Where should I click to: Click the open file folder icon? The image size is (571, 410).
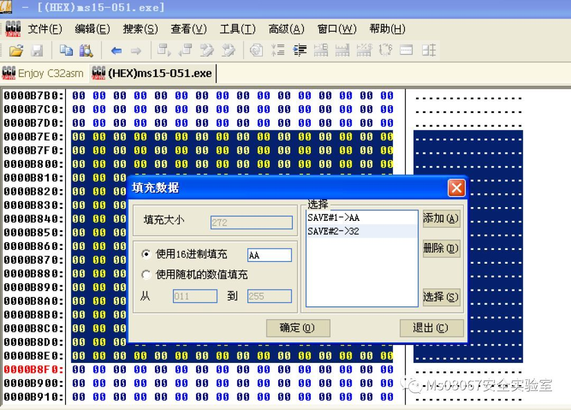[16, 50]
